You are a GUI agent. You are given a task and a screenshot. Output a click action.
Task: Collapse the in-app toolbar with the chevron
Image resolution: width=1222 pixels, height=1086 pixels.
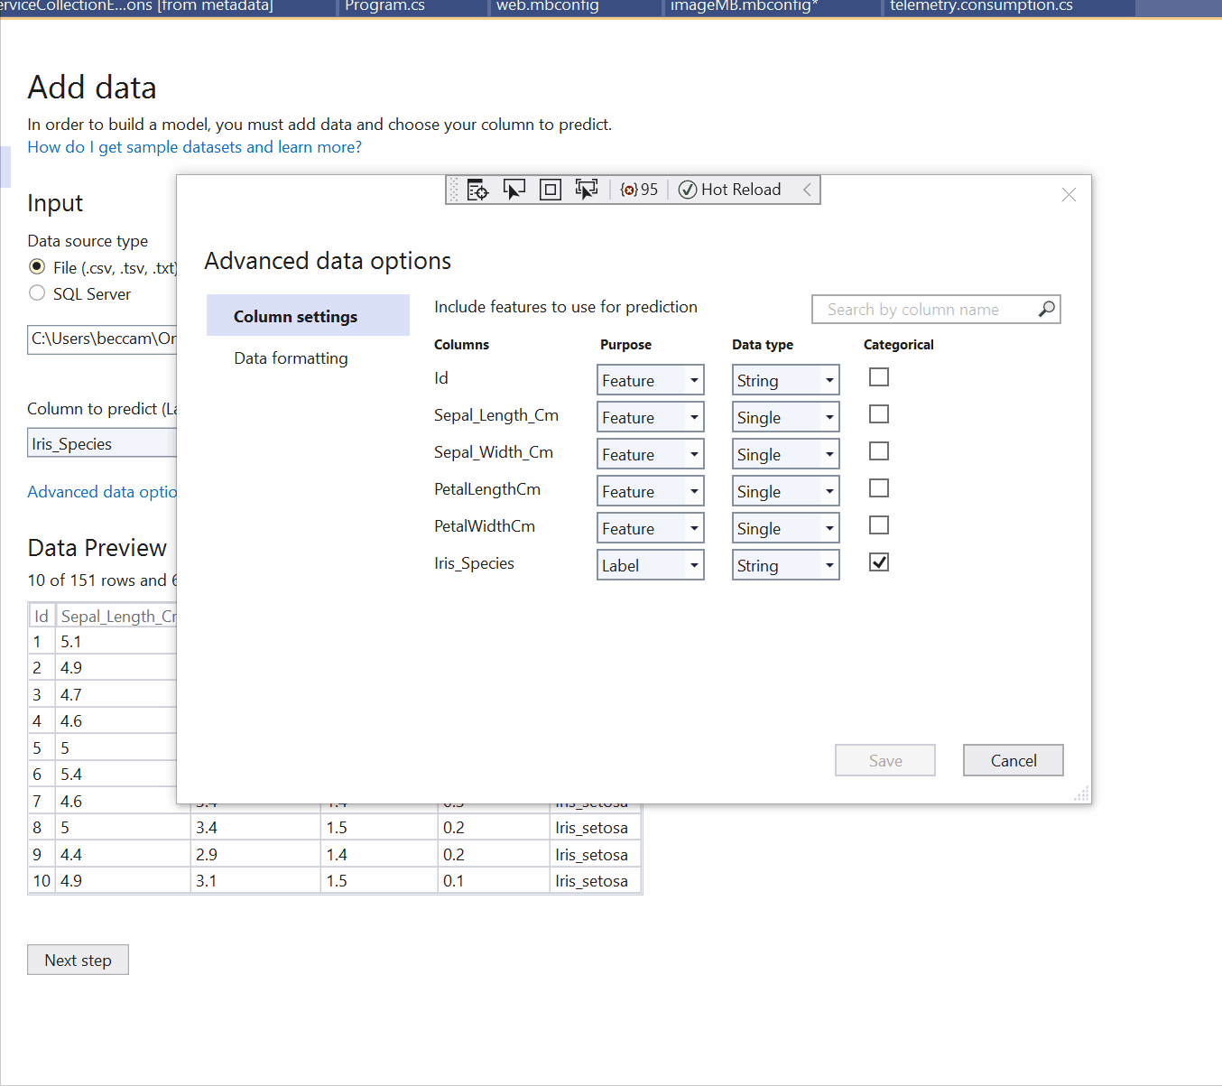pos(806,190)
